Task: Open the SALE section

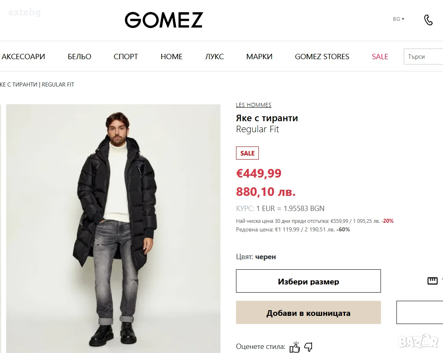Action: [380, 56]
